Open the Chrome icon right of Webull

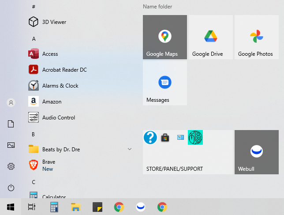click(162, 207)
